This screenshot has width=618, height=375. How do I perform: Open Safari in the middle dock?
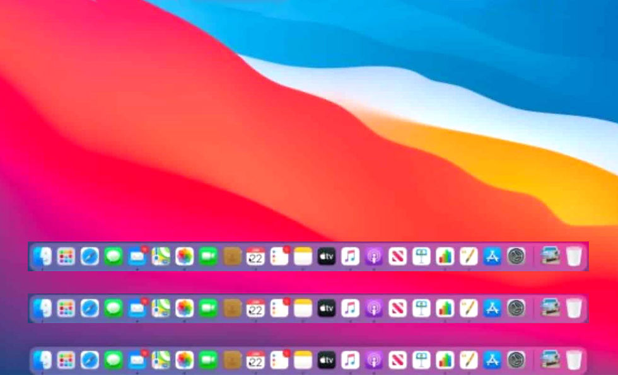point(90,308)
